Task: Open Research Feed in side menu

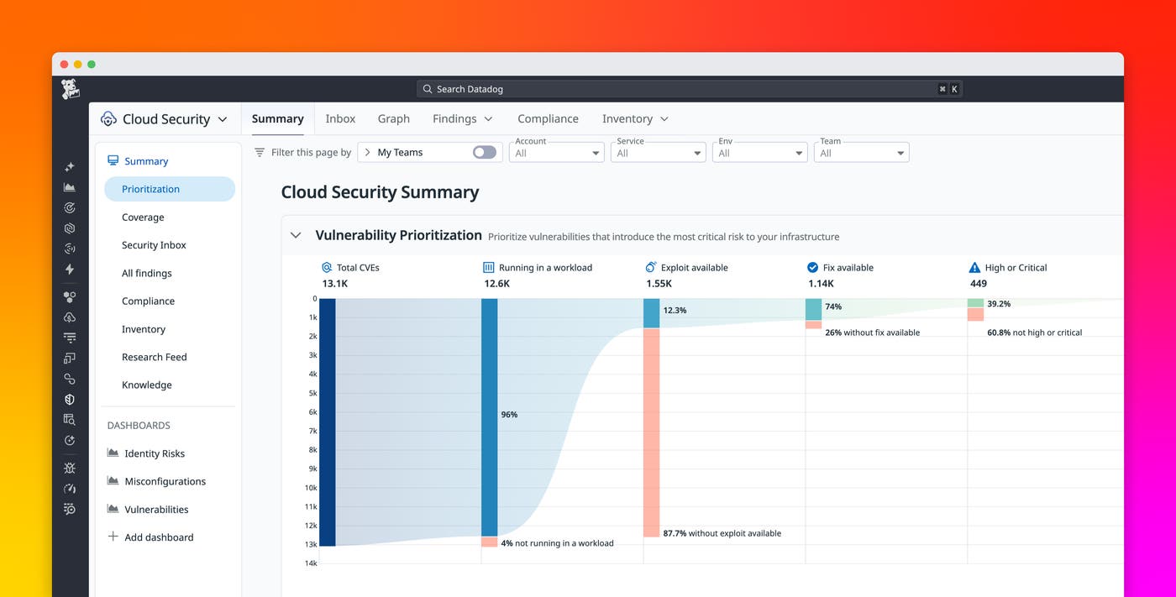Action: click(x=155, y=357)
